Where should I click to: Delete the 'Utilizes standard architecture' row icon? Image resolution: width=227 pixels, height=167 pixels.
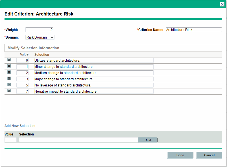click(9, 60)
